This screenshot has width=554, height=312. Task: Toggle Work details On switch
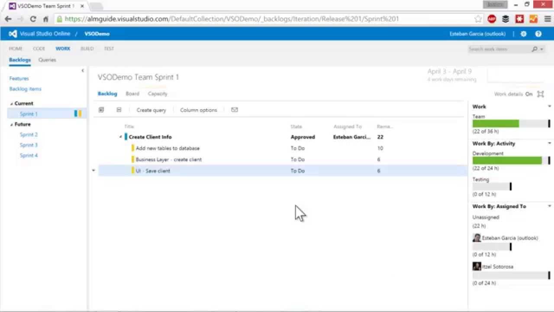(529, 94)
